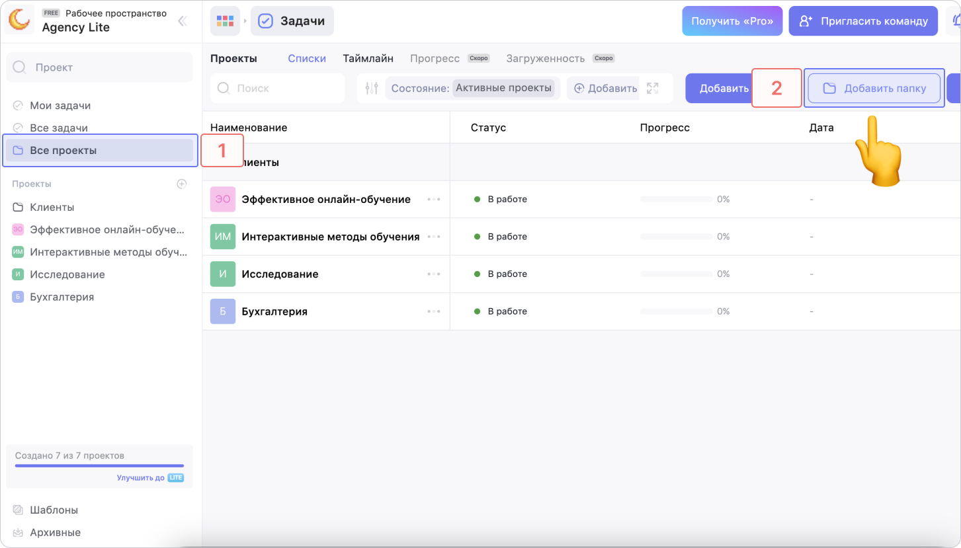Open the Задачи module breadcrumb
This screenshot has height=548, width=961.
pos(292,21)
